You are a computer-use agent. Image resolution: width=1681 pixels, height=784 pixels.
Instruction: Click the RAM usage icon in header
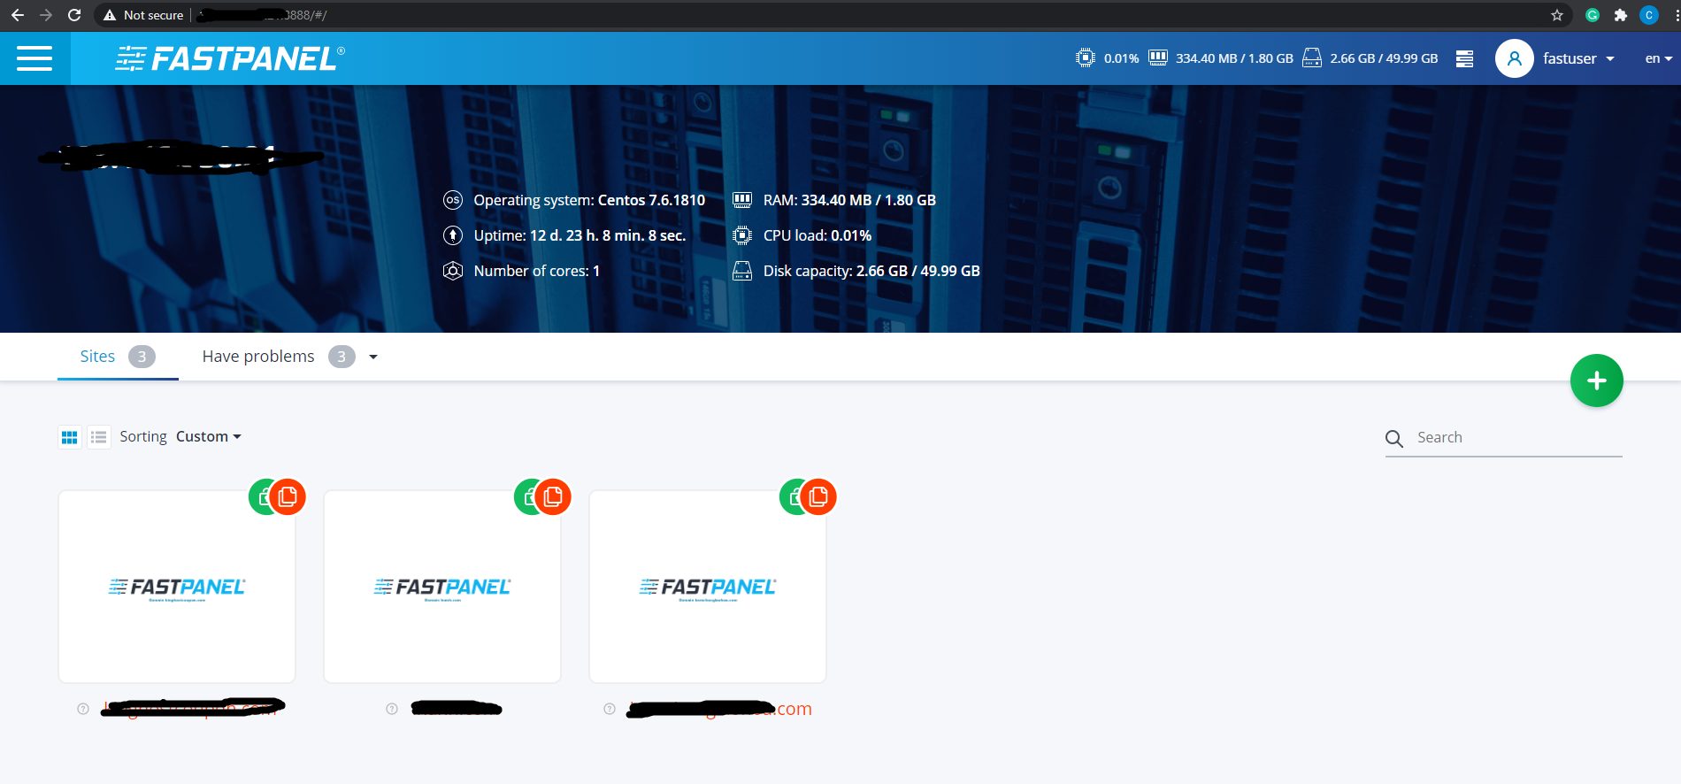tap(1157, 58)
